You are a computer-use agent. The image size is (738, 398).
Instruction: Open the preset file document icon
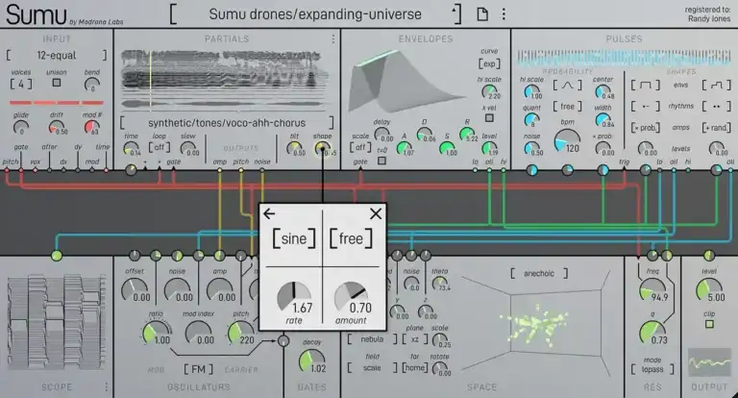[482, 14]
